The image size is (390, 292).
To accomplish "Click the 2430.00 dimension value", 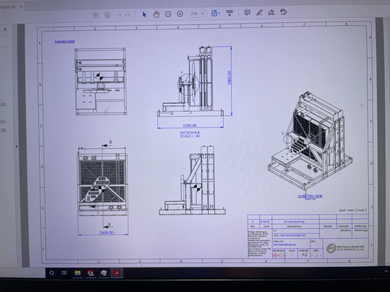I will (106, 232).
